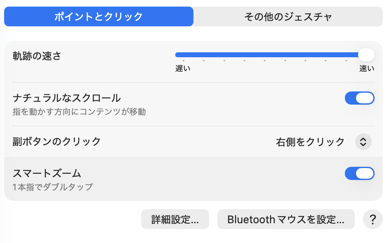Click the 副ボタンのクリック label

pos(57,142)
